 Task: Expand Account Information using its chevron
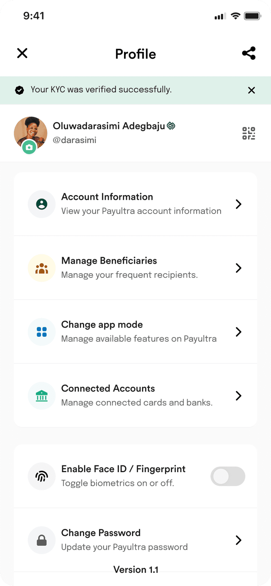pos(238,204)
